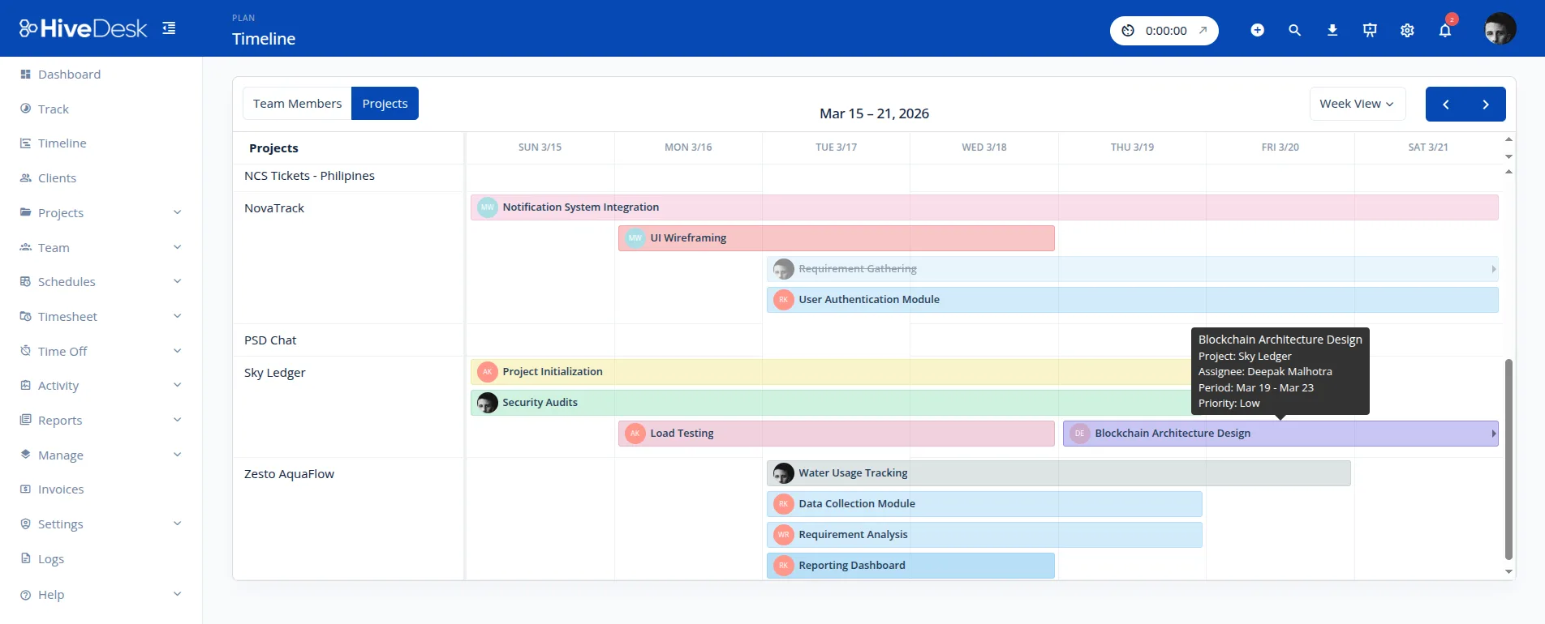The image size is (1545, 624).
Task: Open the Requirement Gathering task bar
Action: point(1133,269)
